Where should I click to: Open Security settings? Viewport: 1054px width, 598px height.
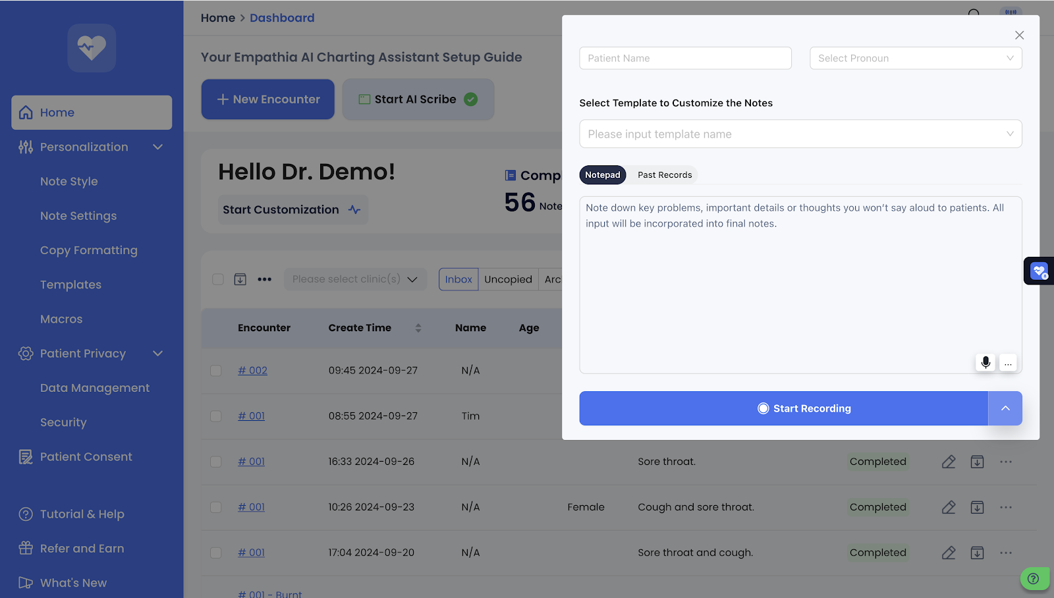tap(63, 422)
